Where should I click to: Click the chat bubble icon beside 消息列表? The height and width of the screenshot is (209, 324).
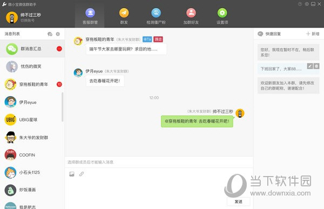point(50,34)
